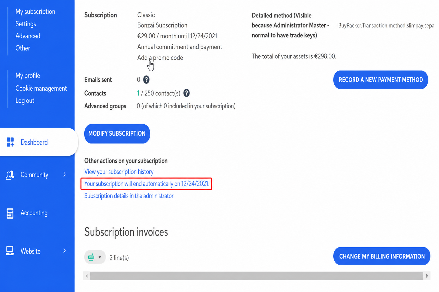Click the invoices table horizontal scrollbar

coord(256,276)
